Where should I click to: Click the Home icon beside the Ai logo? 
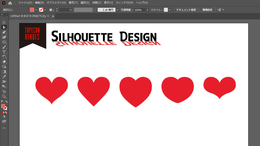click(x=10, y=3)
